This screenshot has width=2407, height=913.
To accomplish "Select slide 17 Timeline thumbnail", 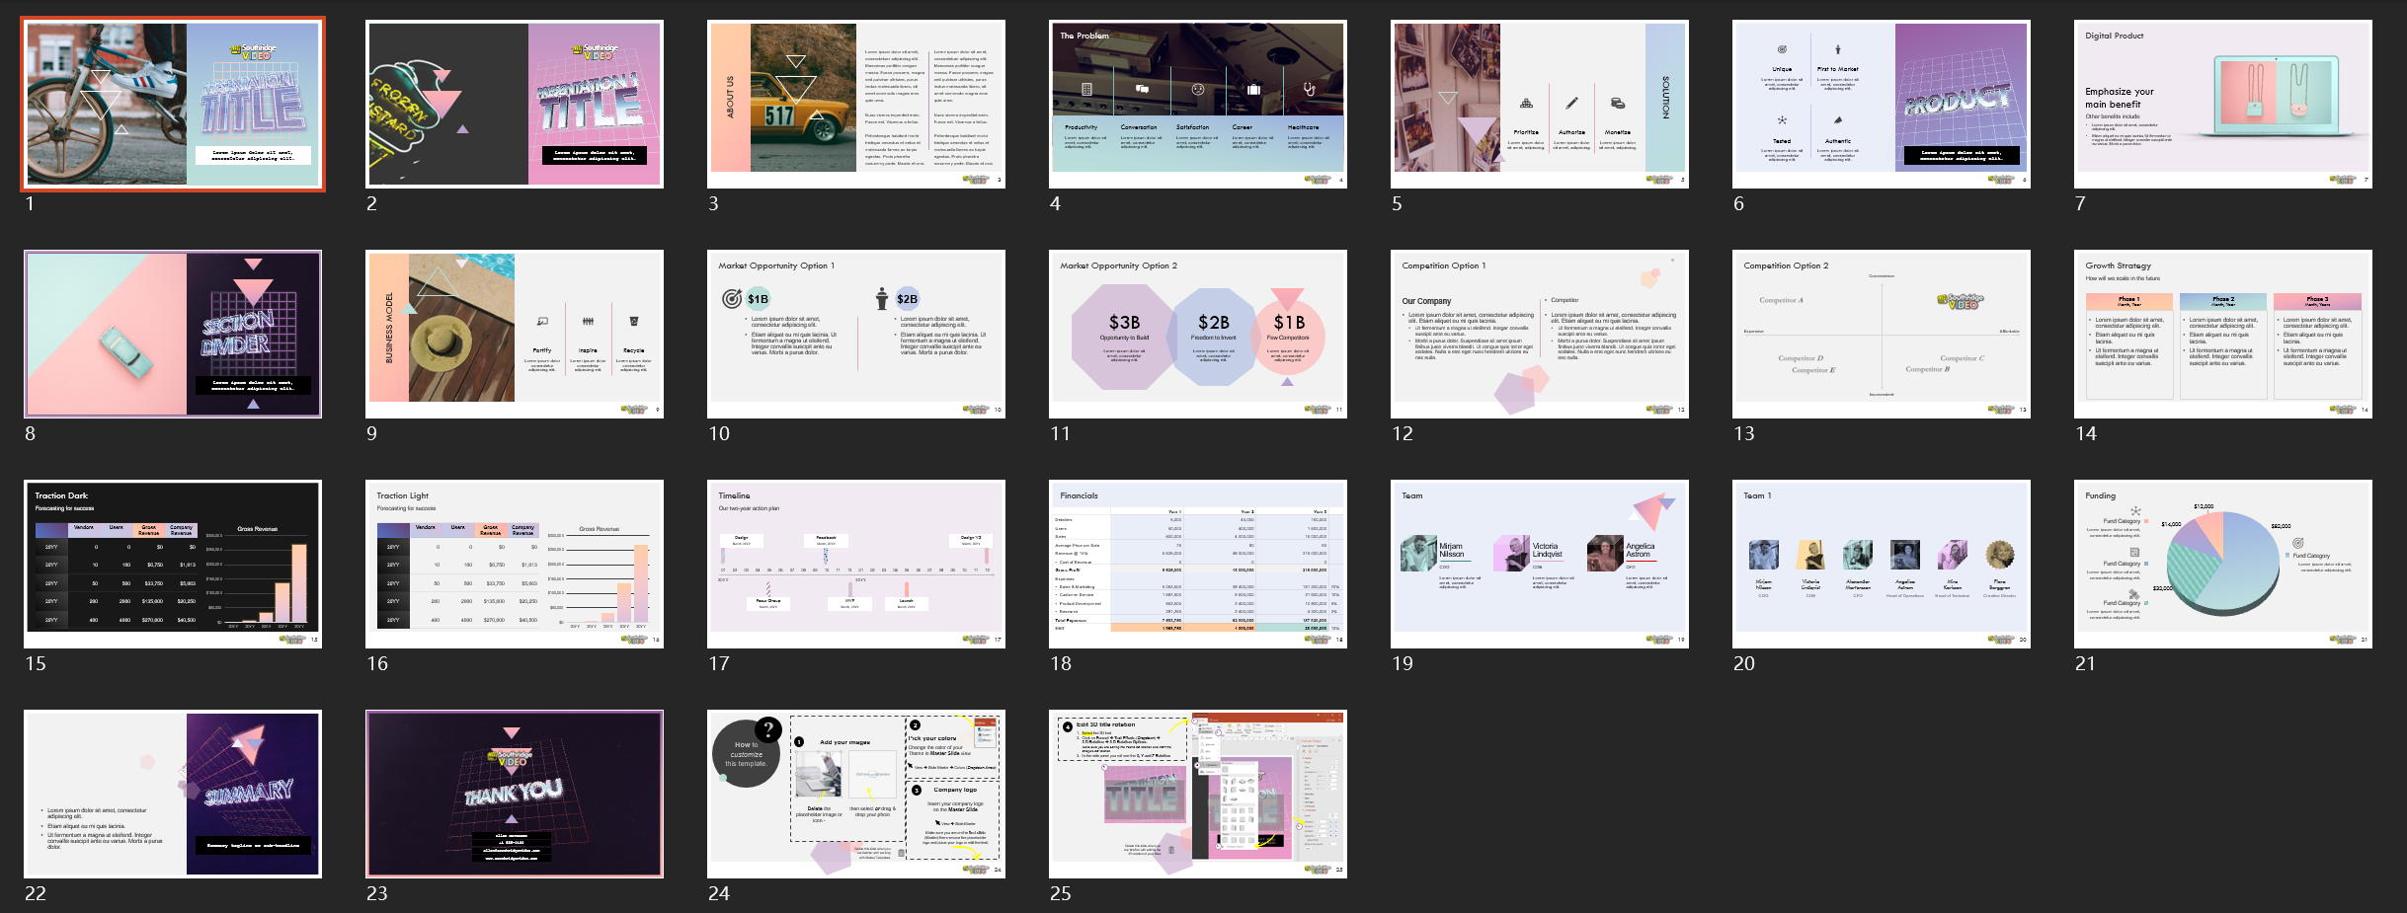I will pos(856,564).
